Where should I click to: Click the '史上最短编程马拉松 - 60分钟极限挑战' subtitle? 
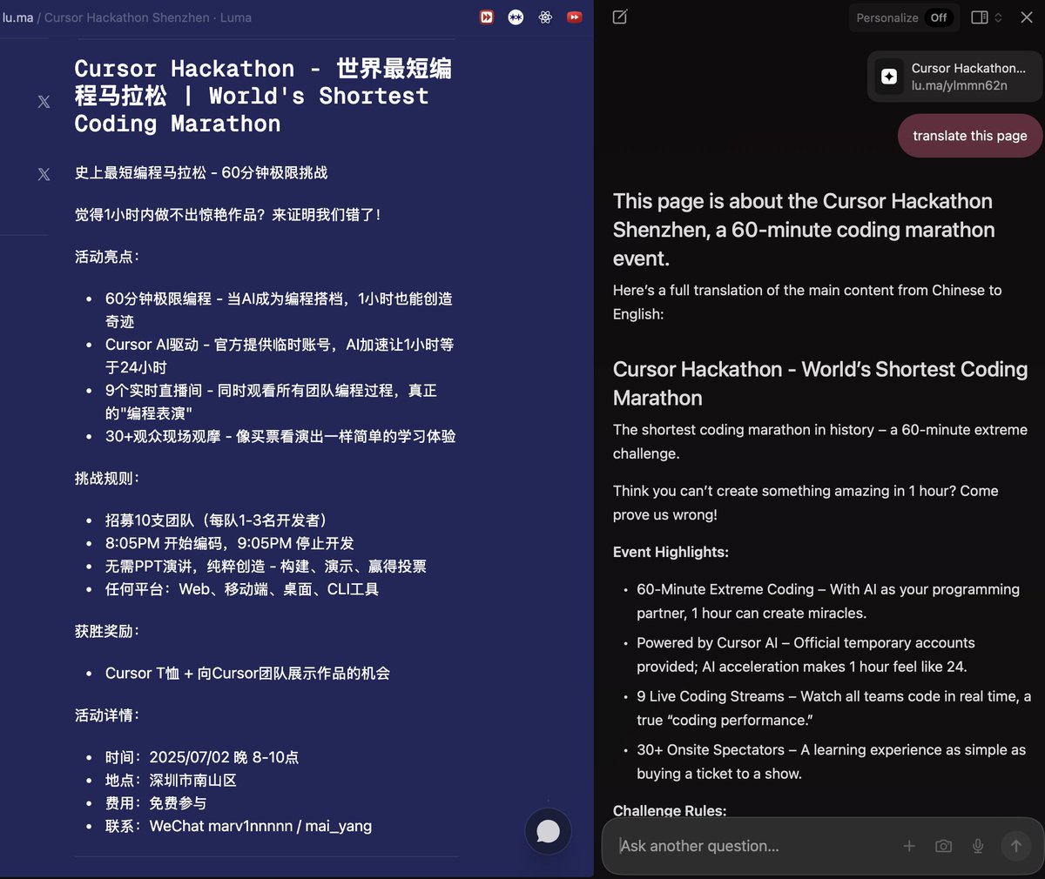(x=201, y=172)
